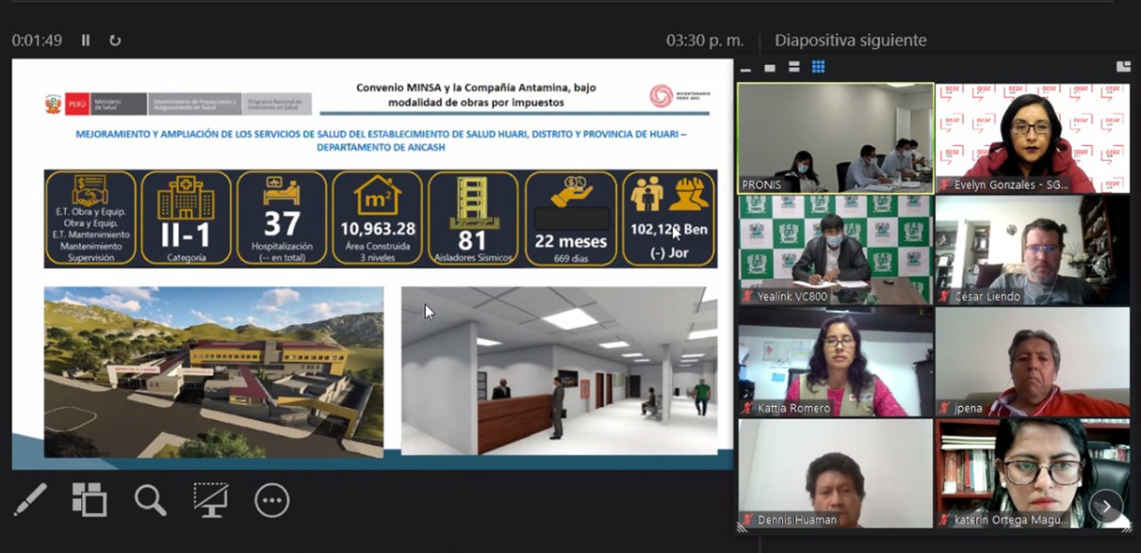Click the 'II-1 Categoría' info card

click(186, 218)
